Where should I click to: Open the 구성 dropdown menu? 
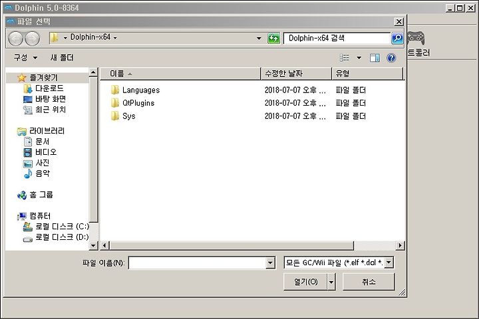click(x=26, y=58)
